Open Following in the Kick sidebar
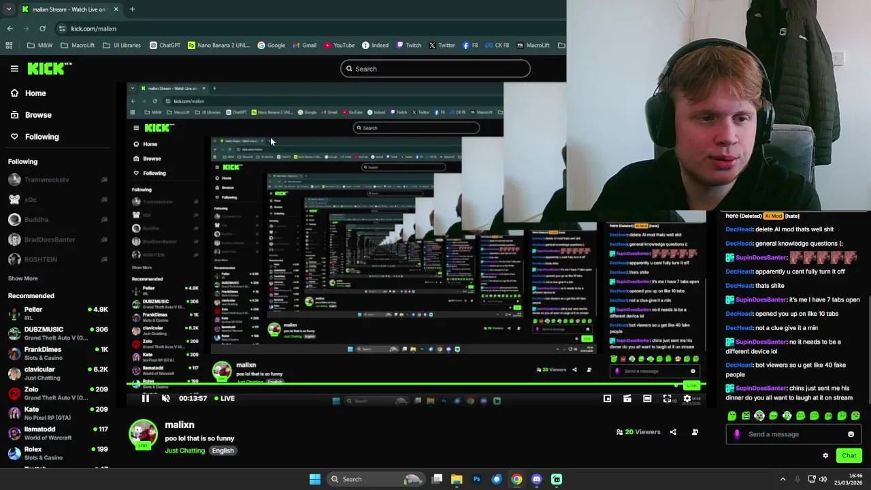The image size is (871, 490). (x=35, y=137)
